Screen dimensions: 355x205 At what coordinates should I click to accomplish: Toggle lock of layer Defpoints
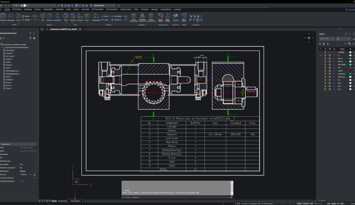[334, 77]
